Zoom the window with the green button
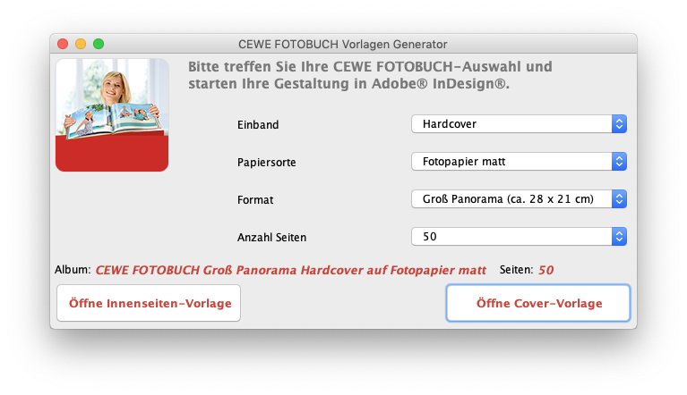The width and height of the screenshot is (687, 395). coord(99,43)
